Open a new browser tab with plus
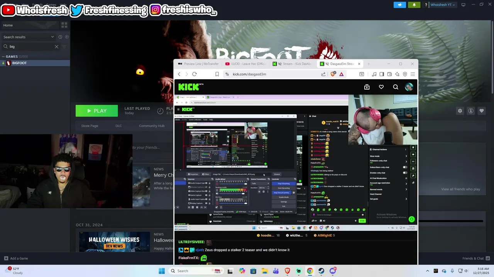This screenshot has height=277, width=494. click(x=369, y=64)
